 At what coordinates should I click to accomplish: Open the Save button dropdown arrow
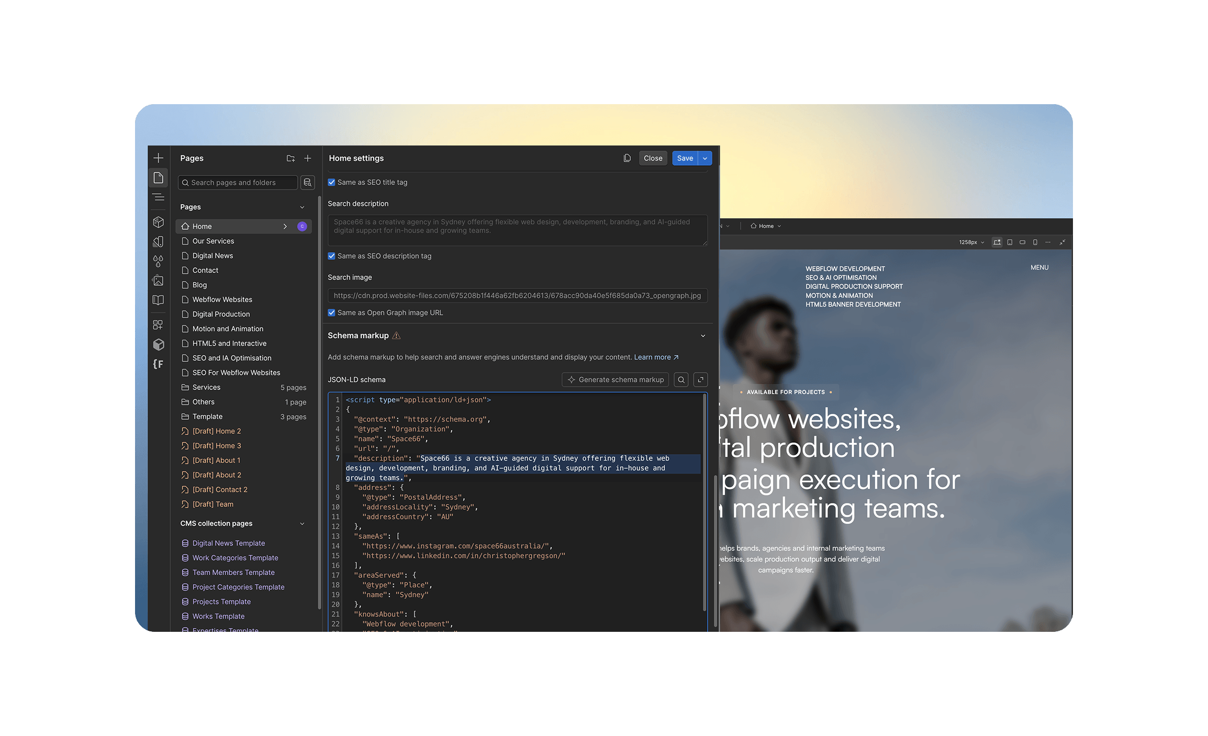(x=705, y=158)
